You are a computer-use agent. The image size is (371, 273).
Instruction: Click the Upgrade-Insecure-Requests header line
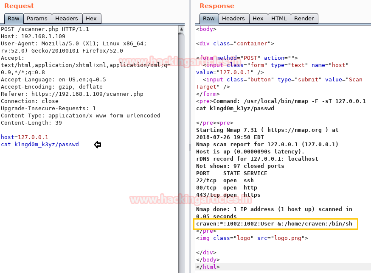click(48, 109)
